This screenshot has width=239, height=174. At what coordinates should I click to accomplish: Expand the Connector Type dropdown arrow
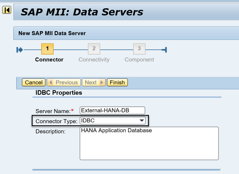142,121
